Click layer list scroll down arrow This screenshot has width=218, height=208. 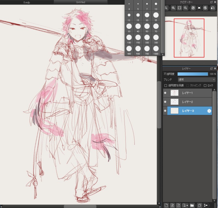[x=214, y=201]
